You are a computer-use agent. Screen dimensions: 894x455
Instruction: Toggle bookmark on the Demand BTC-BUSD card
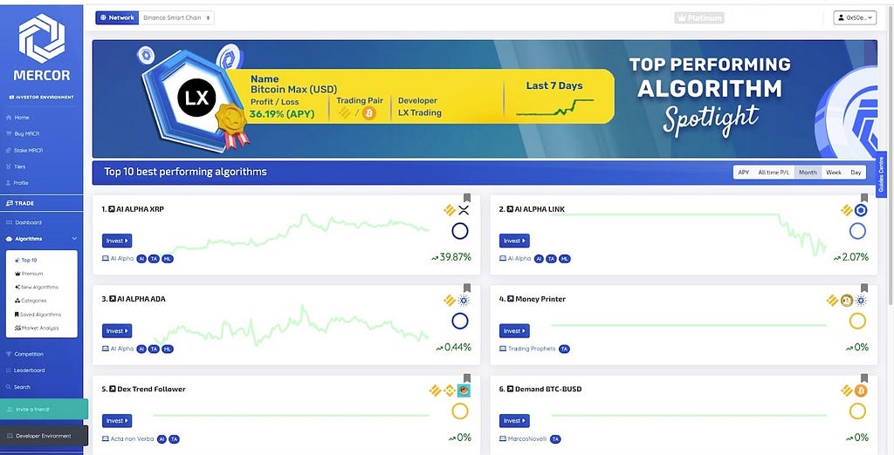point(864,378)
